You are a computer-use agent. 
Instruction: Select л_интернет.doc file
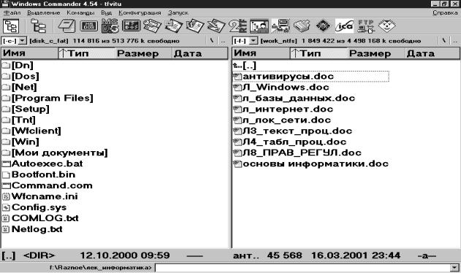point(283,109)
